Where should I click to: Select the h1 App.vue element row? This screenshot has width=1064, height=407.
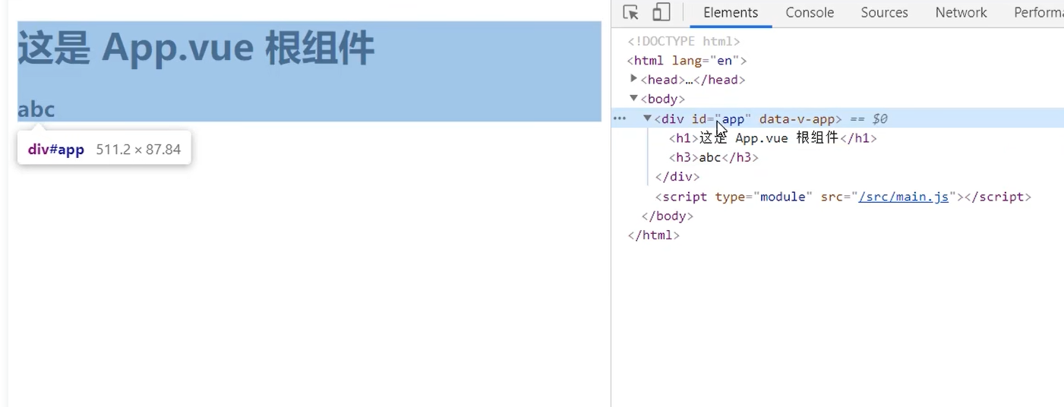[x=773, y=138]
